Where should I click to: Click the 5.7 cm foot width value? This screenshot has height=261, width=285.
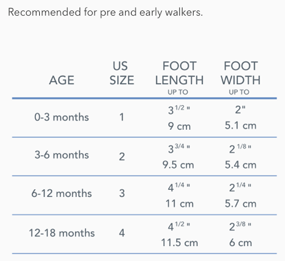click(x=241, y=204)
